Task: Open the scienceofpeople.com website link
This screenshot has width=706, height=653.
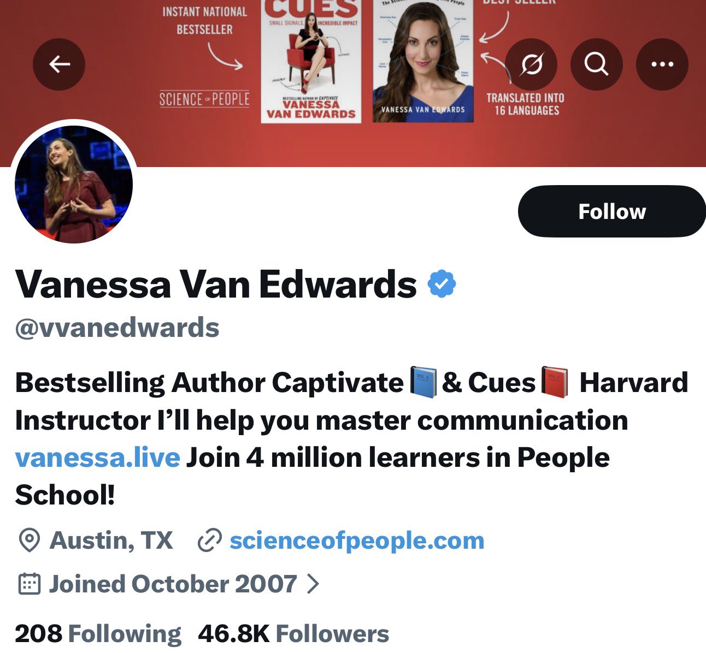Action: coord(357,541)
